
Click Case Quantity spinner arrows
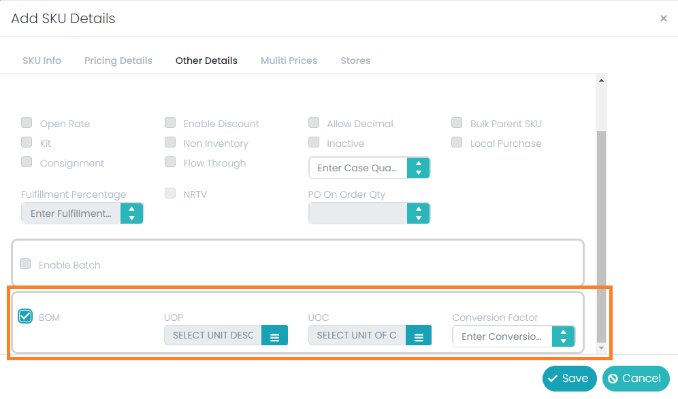point(418,168)
